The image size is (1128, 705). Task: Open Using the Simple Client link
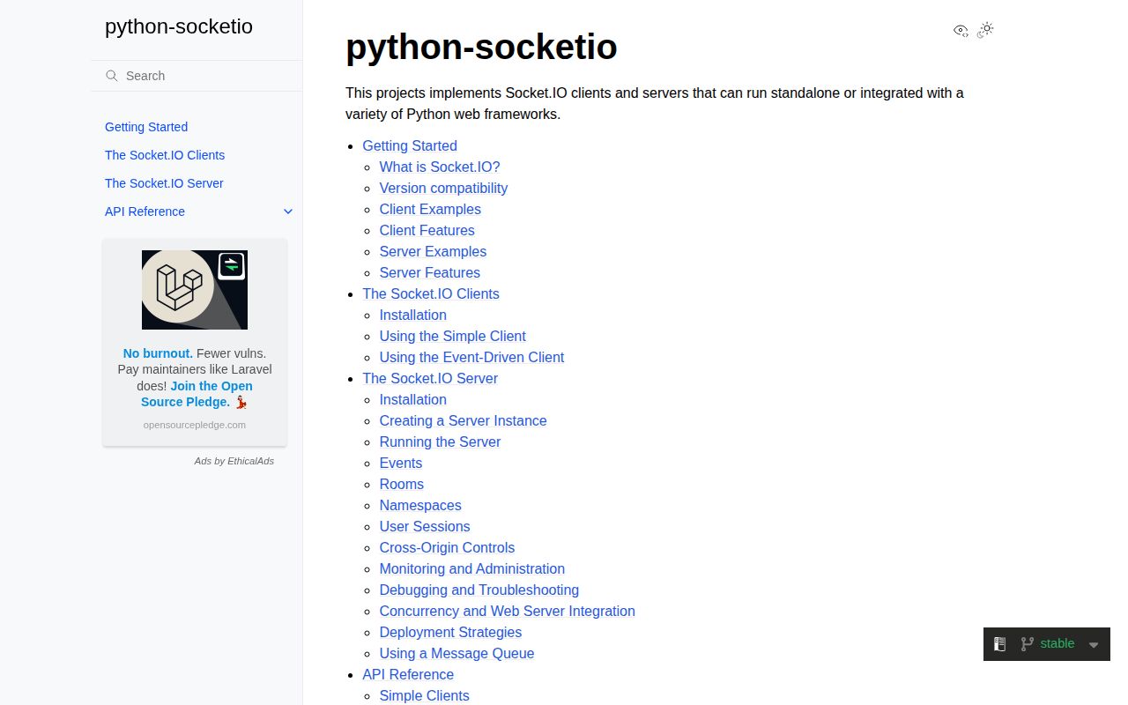point(452,337)
